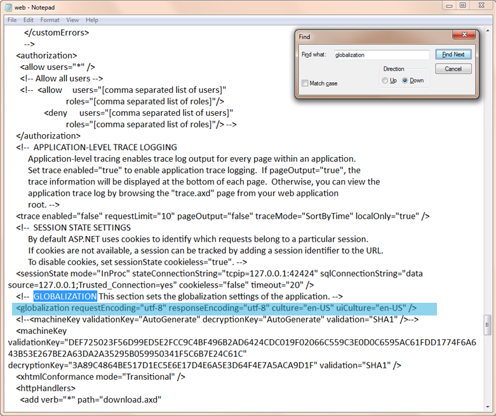Screen dimensions: 496x416
Task: Click the Notepad icon in title bar
Action: pyautogui.click(x=8, y=6)
